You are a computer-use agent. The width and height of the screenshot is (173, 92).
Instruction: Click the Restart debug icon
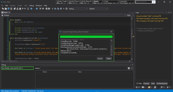tap(67, 9)
